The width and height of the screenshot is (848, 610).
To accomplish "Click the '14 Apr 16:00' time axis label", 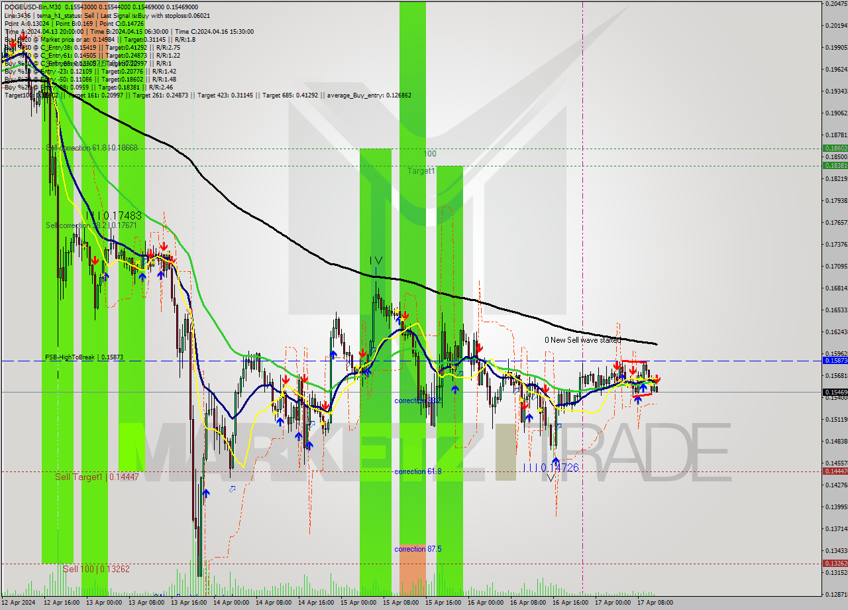I will [316, 603].
